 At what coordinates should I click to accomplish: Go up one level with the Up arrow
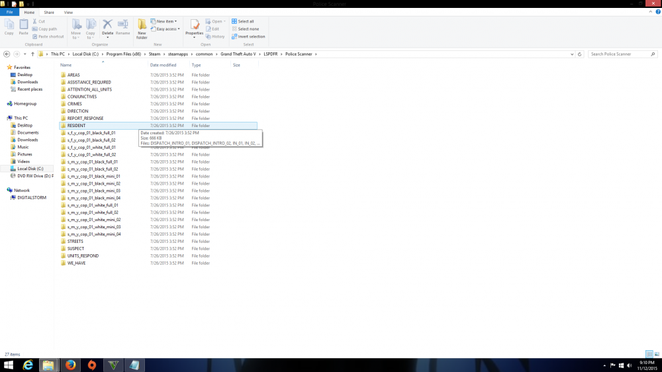[x=32, y=54]
